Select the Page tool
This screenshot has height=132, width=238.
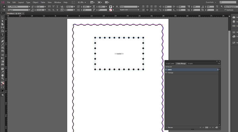2,24
